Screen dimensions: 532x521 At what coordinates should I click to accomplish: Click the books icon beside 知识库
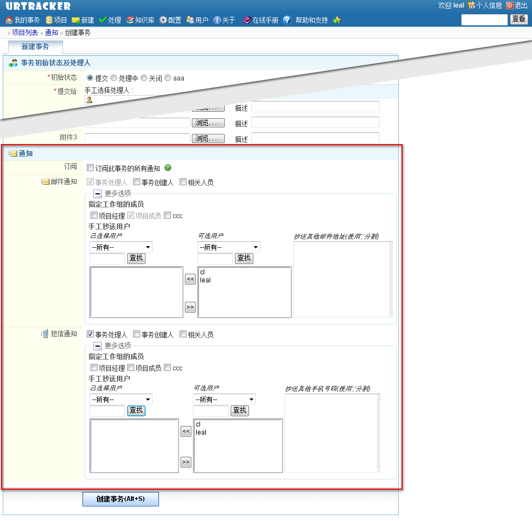pyautogui.click(x=130, y=20)
